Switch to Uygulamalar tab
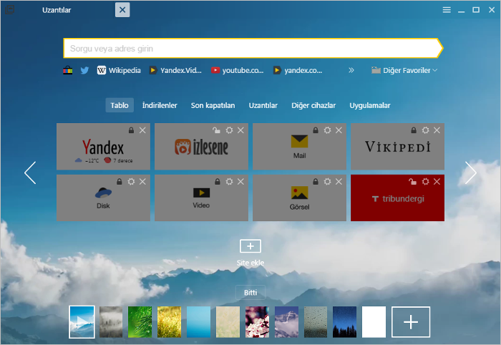 pos(370,105)
